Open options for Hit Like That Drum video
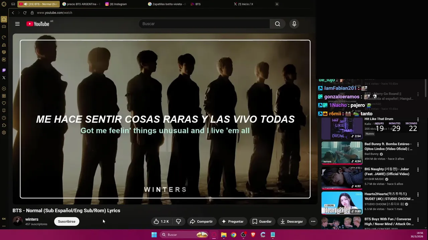This screenshot has height=240, width=428. click(x=418, y=119)
